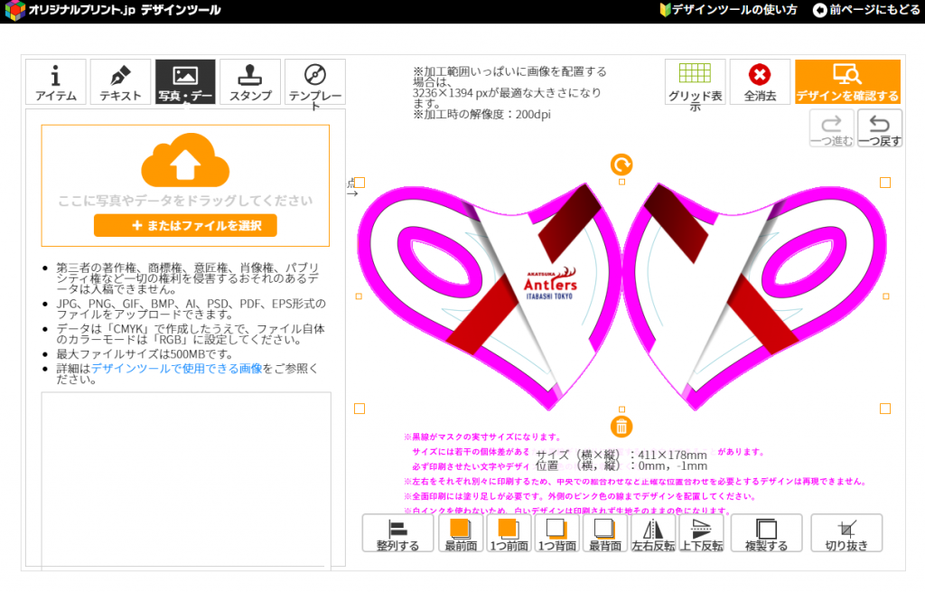Click 一つ戻す undo button
The height and width of the screenshot is (592, 925).
(880, 128)
